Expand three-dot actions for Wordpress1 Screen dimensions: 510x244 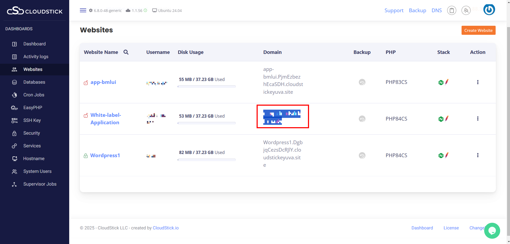pos(478,155)
